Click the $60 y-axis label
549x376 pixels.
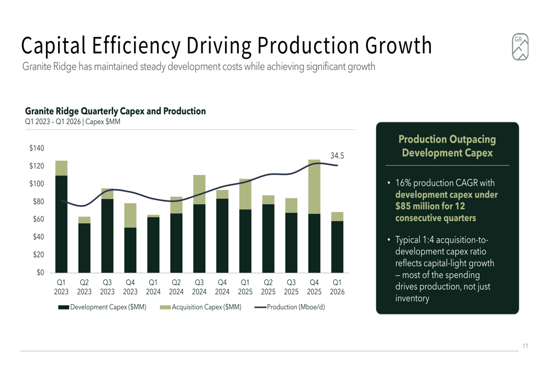pos(38,219)
